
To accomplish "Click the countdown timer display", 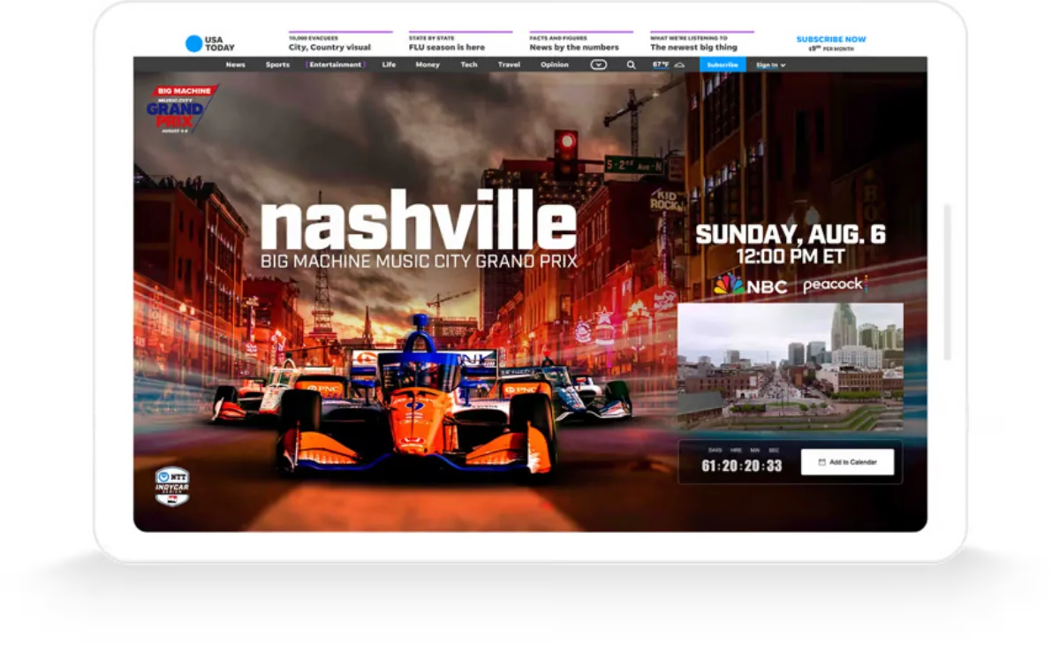I will click(741, 466).
